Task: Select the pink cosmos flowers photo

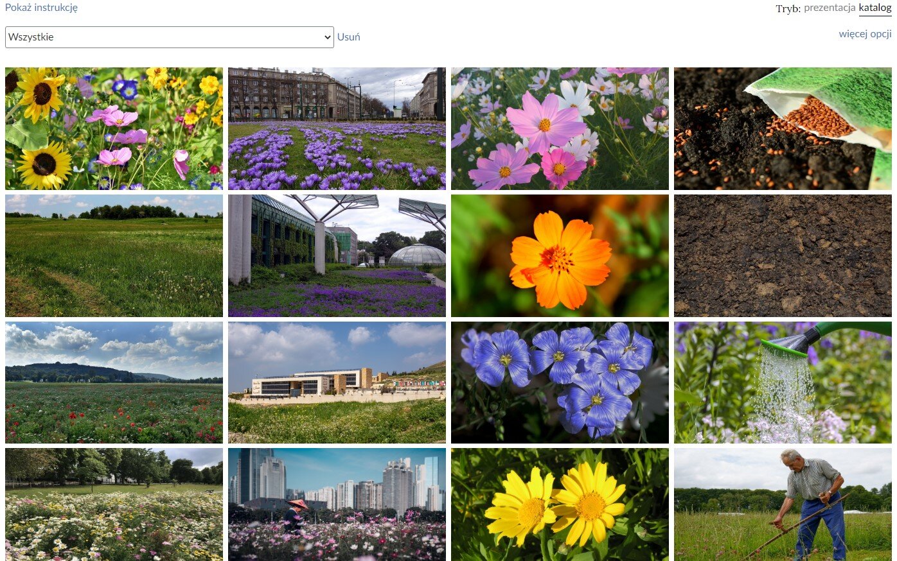Action: [560, 128]
